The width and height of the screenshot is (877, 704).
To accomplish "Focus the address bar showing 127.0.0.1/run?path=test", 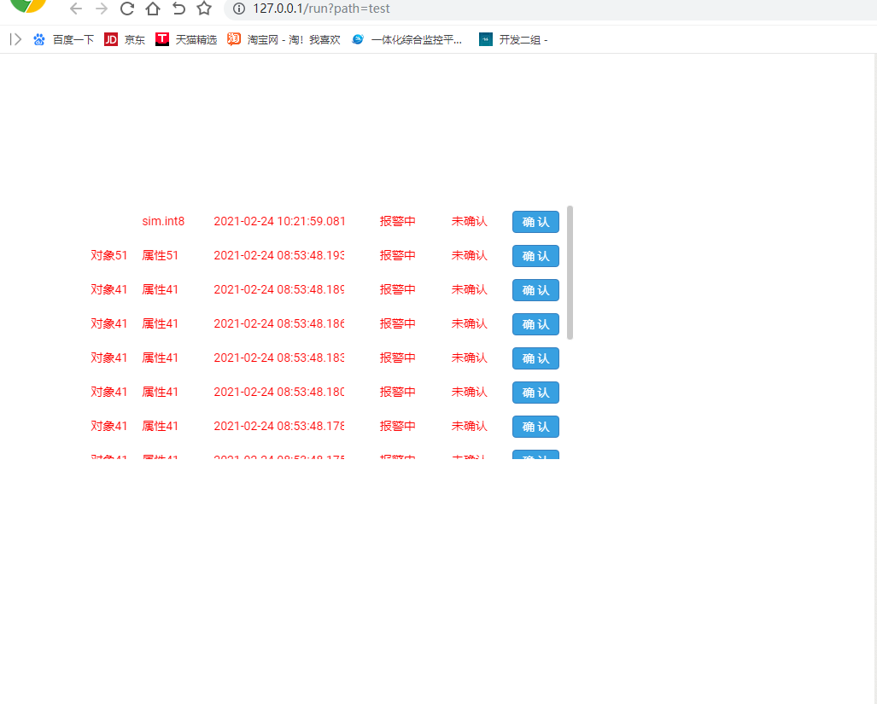I will point(550,9).
